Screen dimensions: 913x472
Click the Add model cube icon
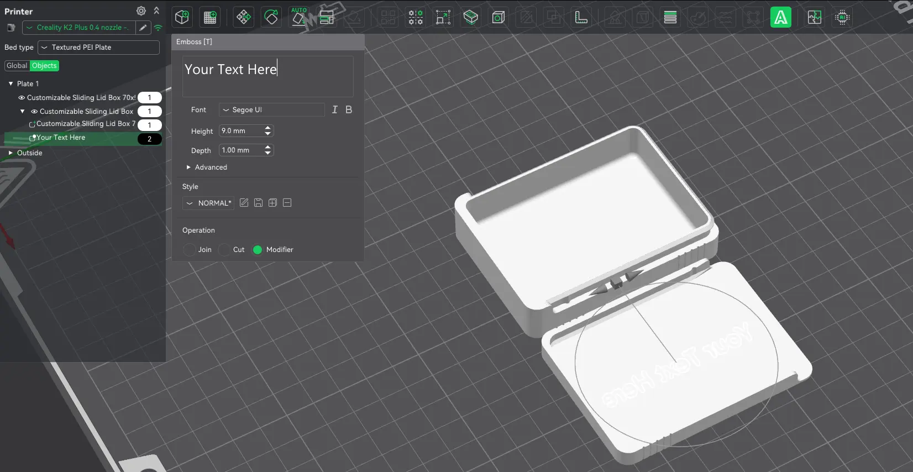pos(182,18)
